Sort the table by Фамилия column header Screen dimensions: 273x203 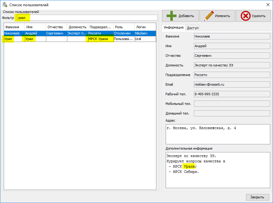(x=14, y=27)
